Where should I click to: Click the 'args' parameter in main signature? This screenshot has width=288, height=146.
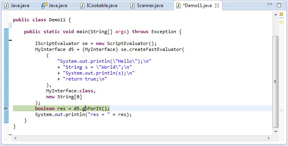(120, 32)
